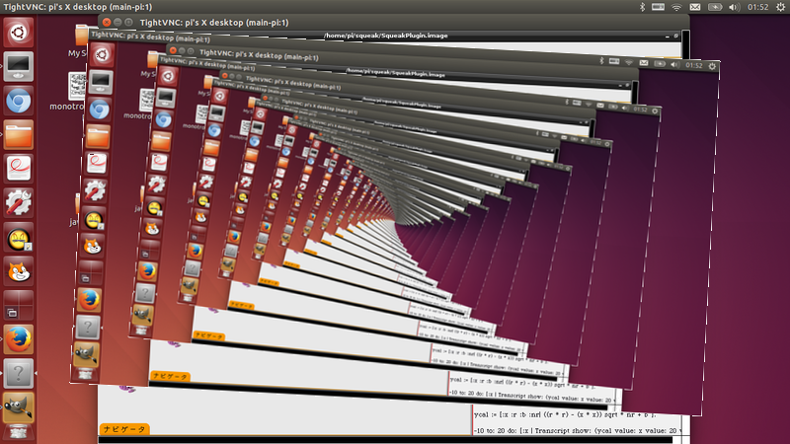Click Firefox in the second-largest nested launcher copy

pos(147,270)
